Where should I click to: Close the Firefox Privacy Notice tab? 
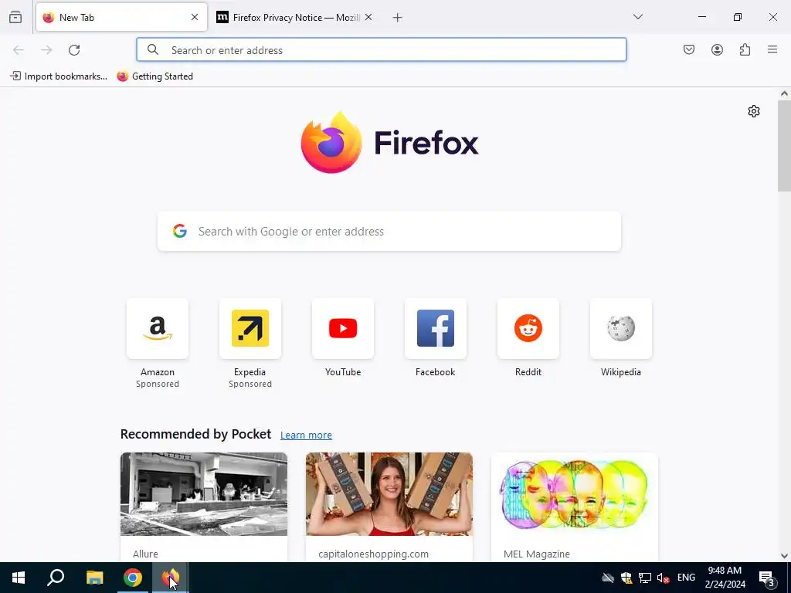(368, 17)
